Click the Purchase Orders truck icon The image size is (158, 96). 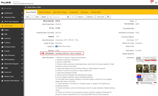pos(2,47)
